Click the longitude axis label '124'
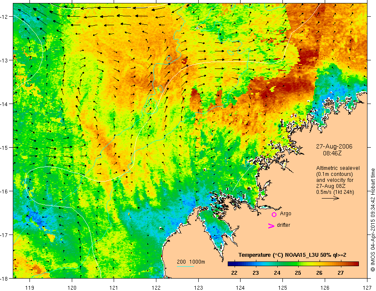 tap(241, 288)
